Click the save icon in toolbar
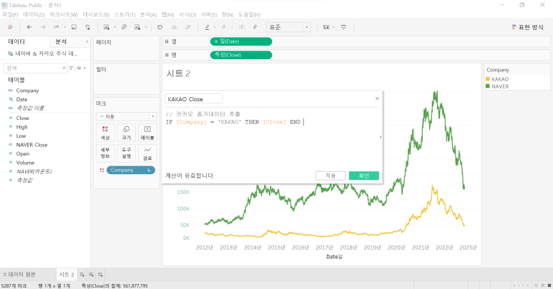 click(x=74, y=27)
